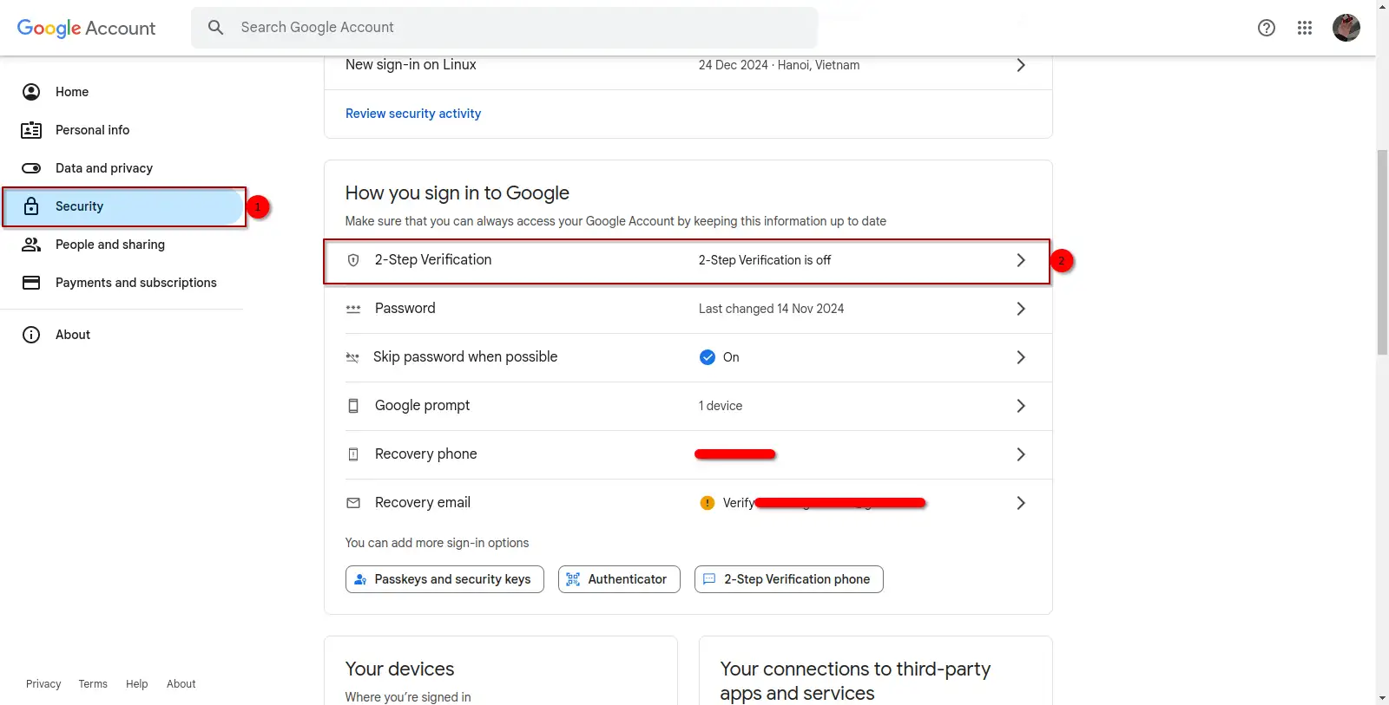
Task: Click the '1 device' value
Action: tap(721, 406)
